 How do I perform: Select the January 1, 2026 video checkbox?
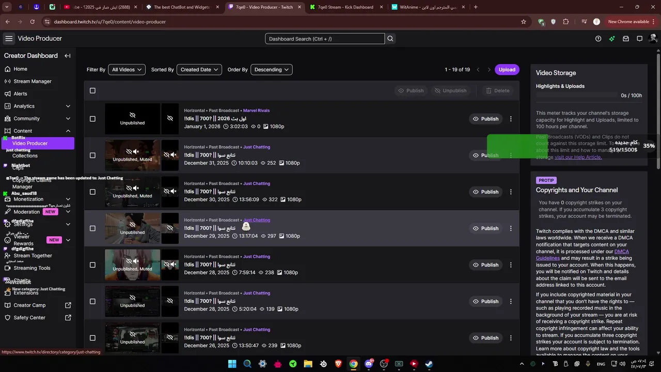click(x=92, y=119)
